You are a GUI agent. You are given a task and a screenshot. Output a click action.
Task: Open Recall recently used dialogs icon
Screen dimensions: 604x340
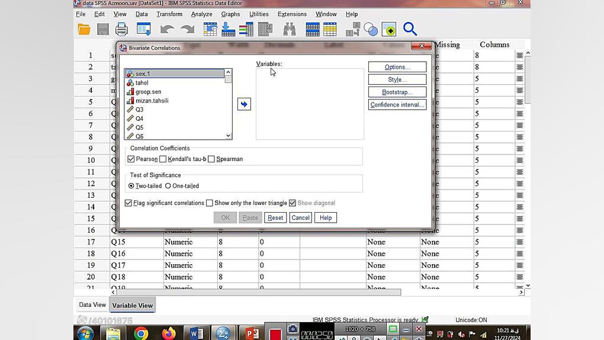(144, 29)
